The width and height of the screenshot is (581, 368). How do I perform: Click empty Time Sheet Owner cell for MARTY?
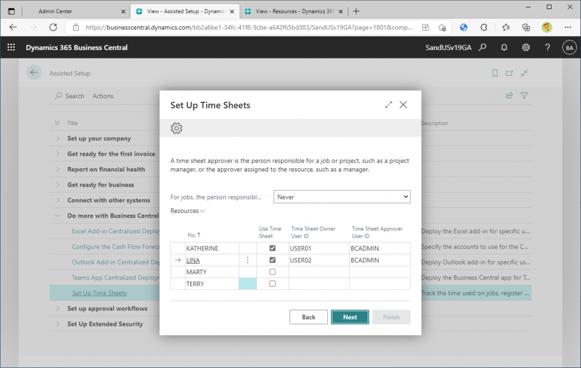click(x=319, y=272)
